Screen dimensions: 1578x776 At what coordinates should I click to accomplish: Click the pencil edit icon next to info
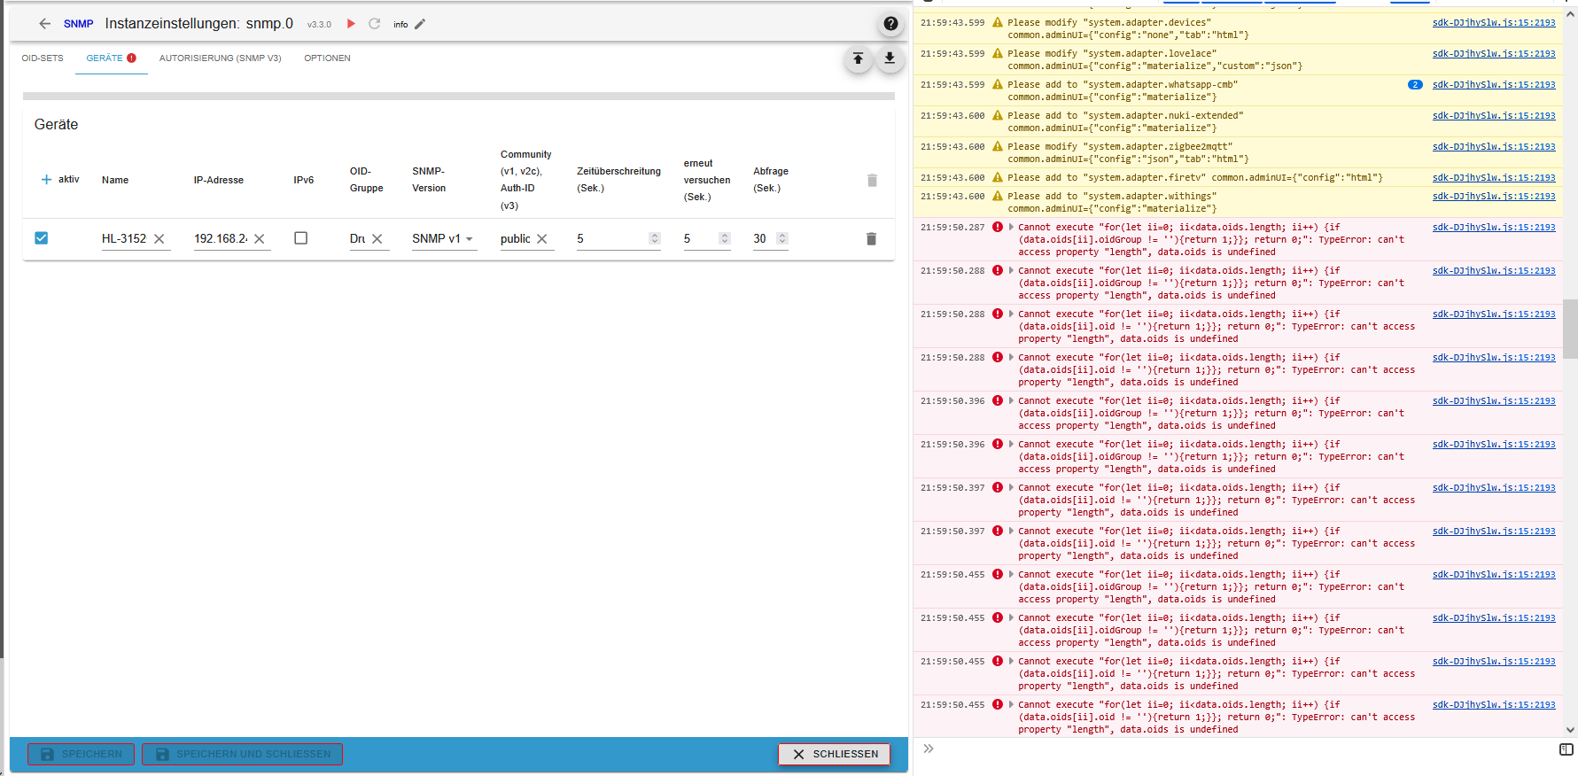coord(420,24)
